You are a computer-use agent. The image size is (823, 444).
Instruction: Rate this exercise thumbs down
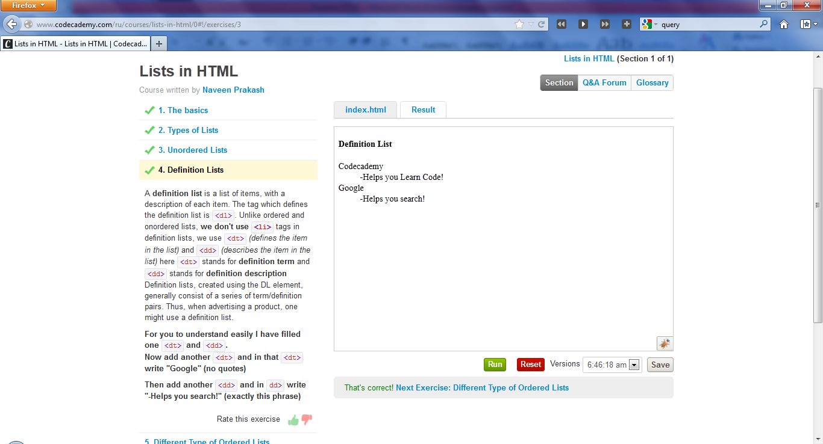pos(307,419)
